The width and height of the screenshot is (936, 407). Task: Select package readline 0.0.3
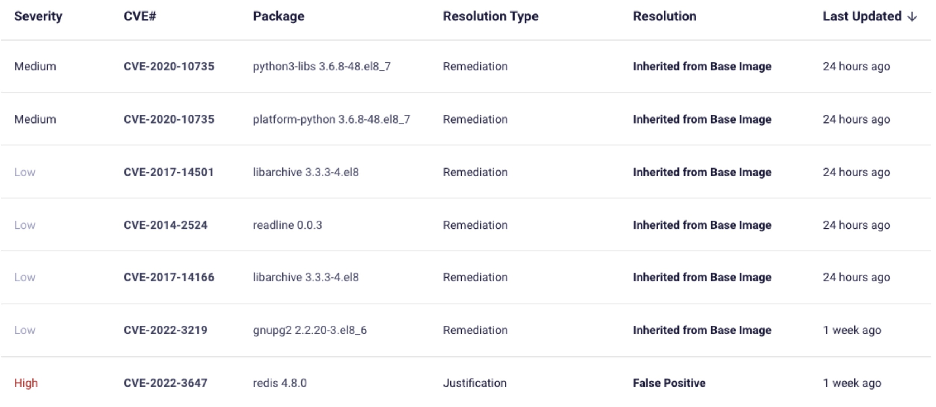coord(288,225)
